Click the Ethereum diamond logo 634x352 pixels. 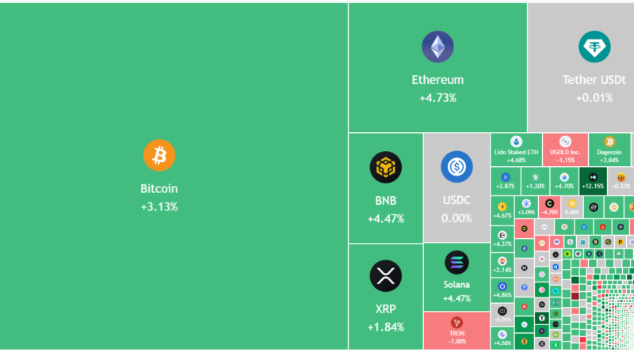tap(437, 47)
